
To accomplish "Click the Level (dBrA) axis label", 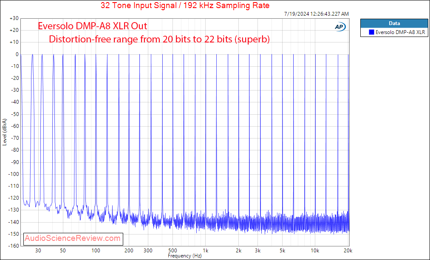I will 4,132.
